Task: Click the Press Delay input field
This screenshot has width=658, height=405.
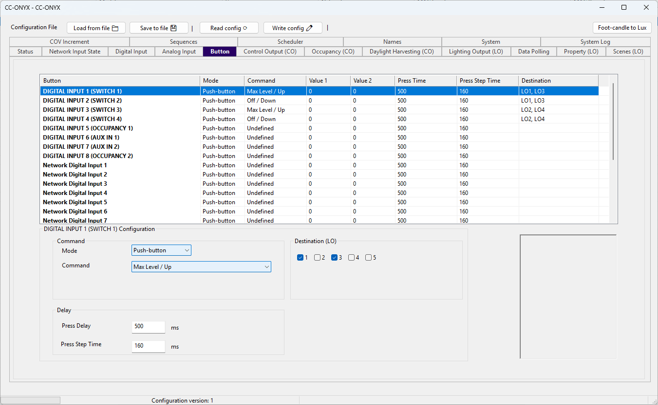Action: tap(149, 327)
